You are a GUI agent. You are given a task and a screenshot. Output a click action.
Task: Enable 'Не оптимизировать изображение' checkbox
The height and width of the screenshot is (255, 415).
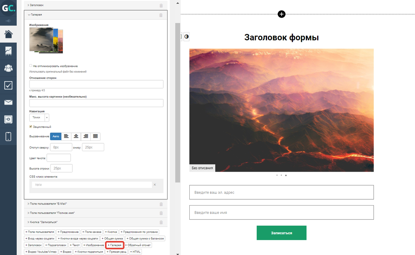pyautogui.click(x=31, y=66)
